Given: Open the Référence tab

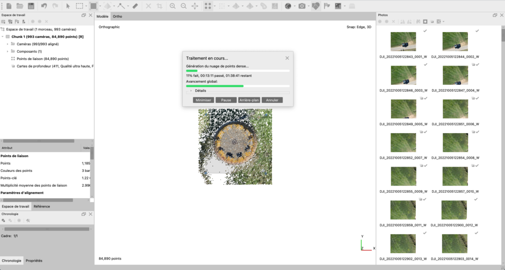Looking at the screenshot, I should pyautogui.click(x=42, y=206).
